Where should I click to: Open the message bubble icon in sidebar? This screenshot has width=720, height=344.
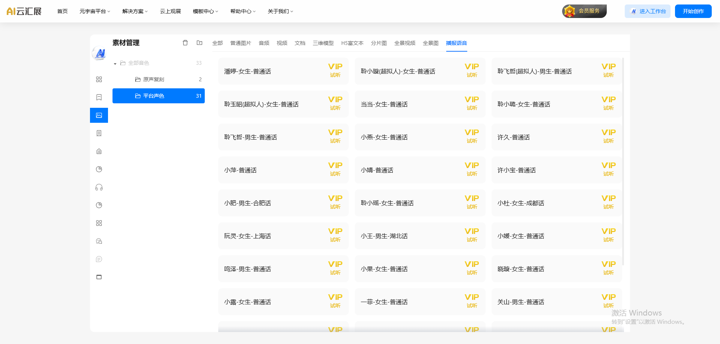[x=99, y=259]
